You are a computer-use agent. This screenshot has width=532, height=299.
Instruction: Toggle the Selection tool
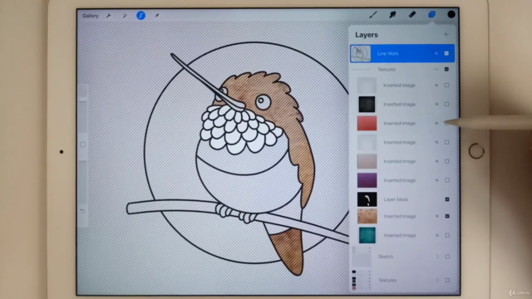pyautogui.click(x=140, y=16)
